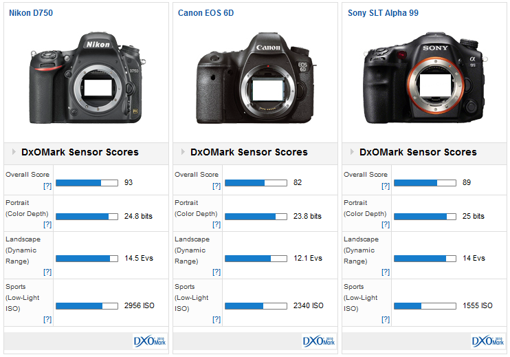Screen dimensions: 510x357
Task: Open the Canon EOS 6D title link
Action: pos(205,13)
